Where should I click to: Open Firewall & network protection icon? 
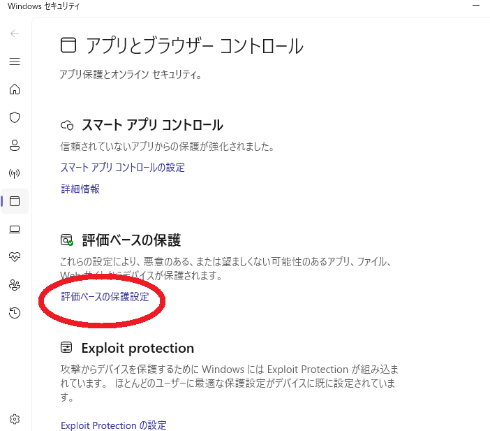coord(15,173)
